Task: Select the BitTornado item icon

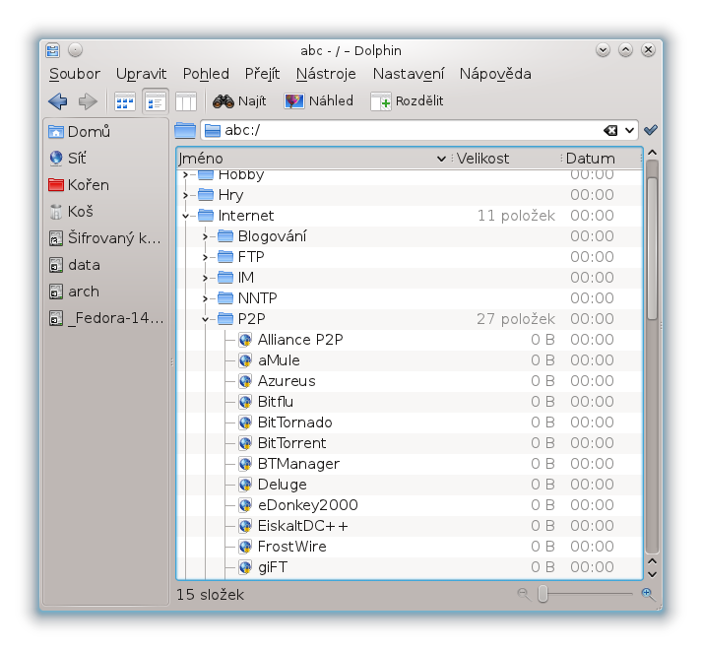Action: tap(245, 422)
